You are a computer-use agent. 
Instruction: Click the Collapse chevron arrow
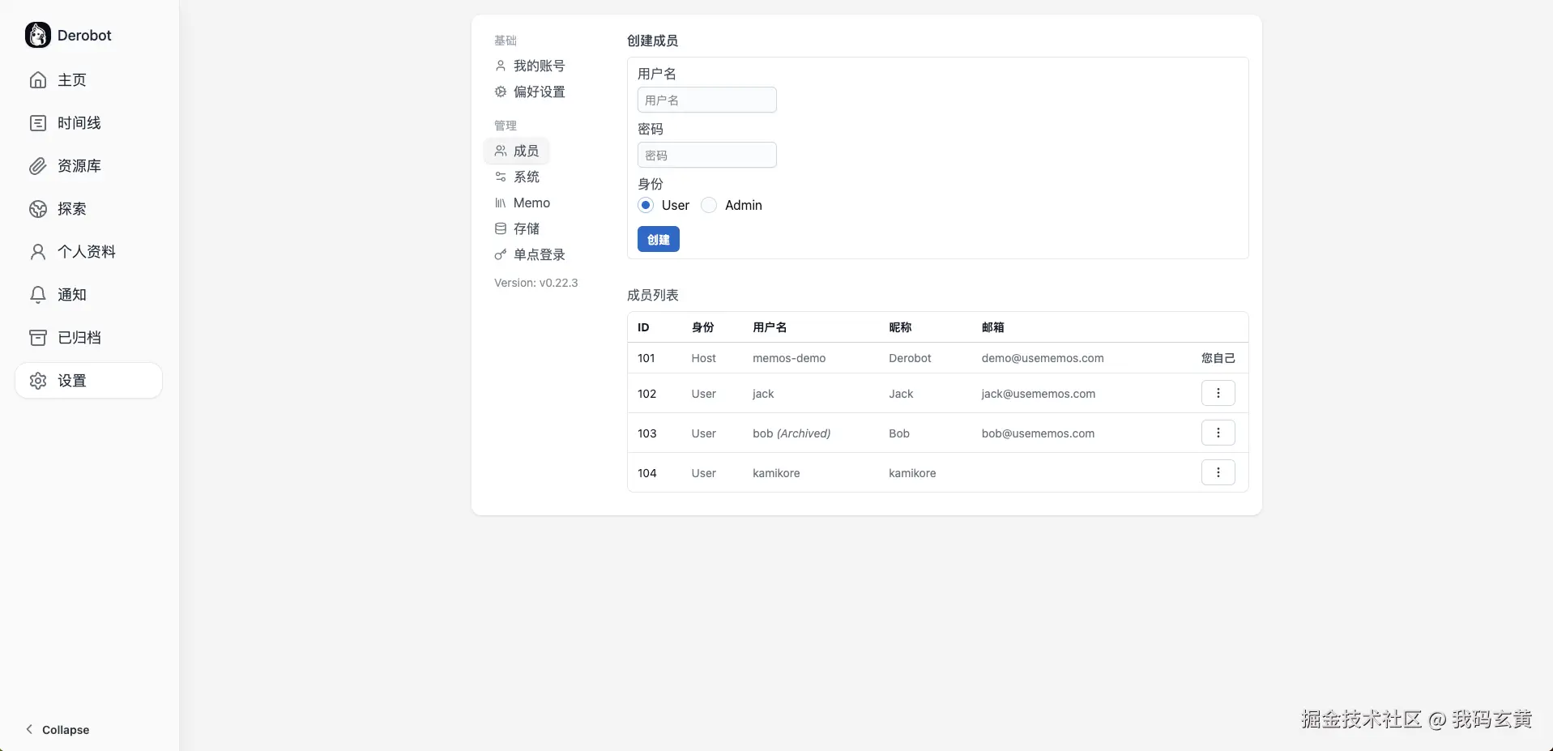[x=29, y=729]
